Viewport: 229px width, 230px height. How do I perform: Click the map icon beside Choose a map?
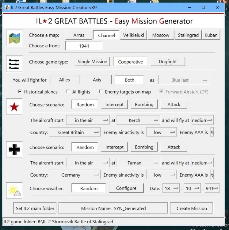click(x=14, y=38)
